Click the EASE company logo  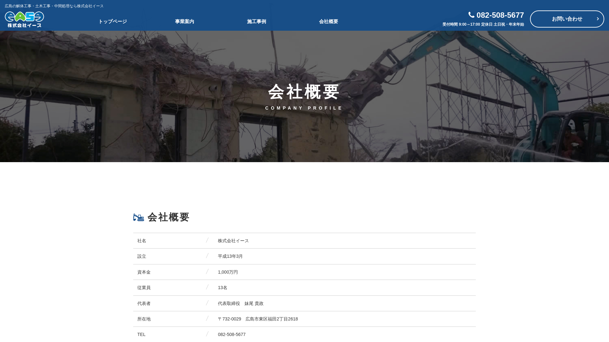click(24, 19)
